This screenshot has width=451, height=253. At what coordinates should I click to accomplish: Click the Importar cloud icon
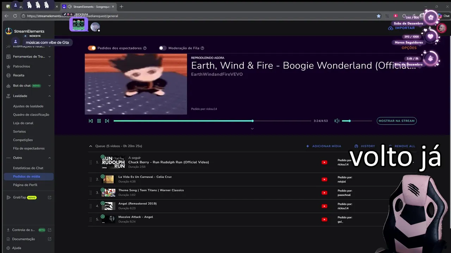tap(391, 28)
